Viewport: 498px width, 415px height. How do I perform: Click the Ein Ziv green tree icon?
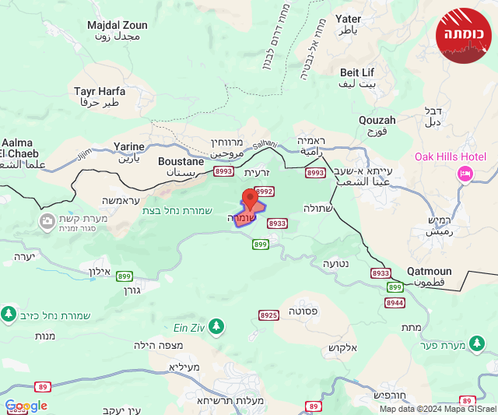[x=216, y=327]
